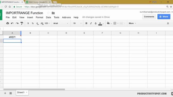This screenshot has height=97, width=173.
Task: Open fill color picker
Action: 108,23
